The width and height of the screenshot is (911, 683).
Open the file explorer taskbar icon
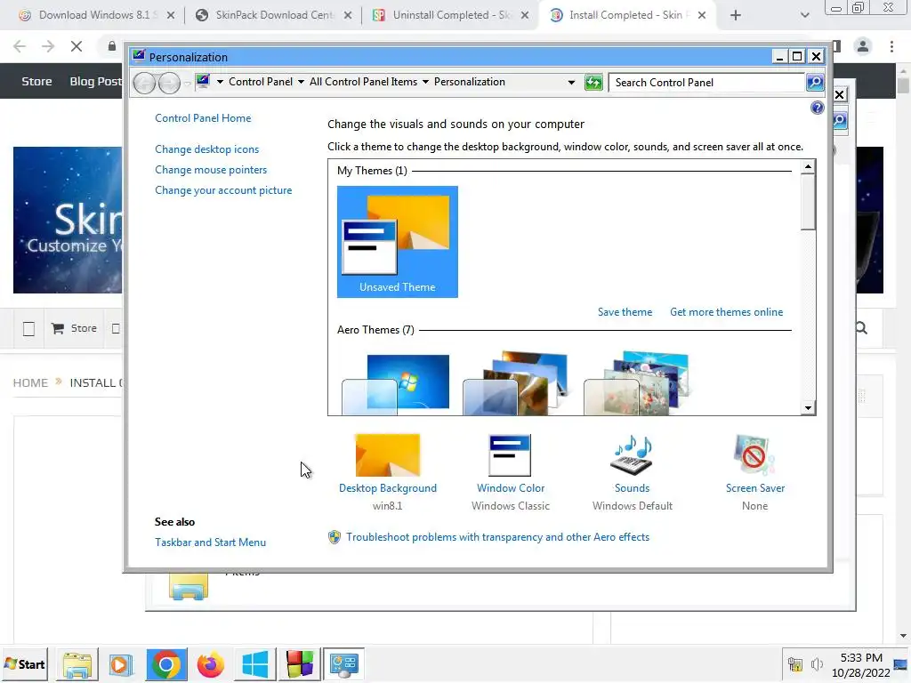click(77, 664)
